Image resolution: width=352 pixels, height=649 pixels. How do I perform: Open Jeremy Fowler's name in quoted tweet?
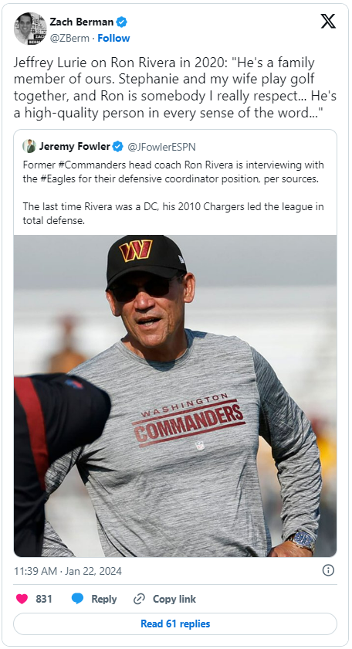coord(74,146)
